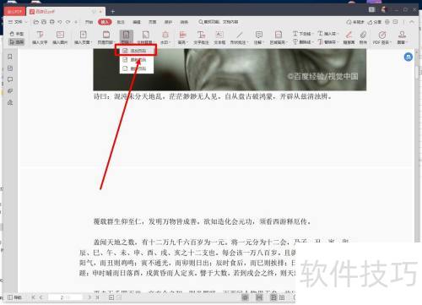
Task: Toggle the Navigation panel button in status bar
Action: click(14, 297)
